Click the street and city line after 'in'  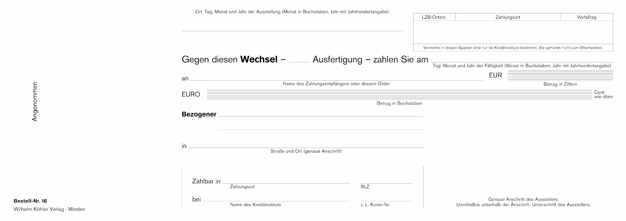(306, 147)
